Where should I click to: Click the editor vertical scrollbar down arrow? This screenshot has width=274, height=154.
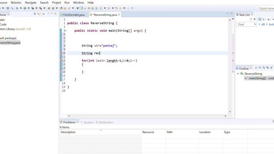click(230, 111)
